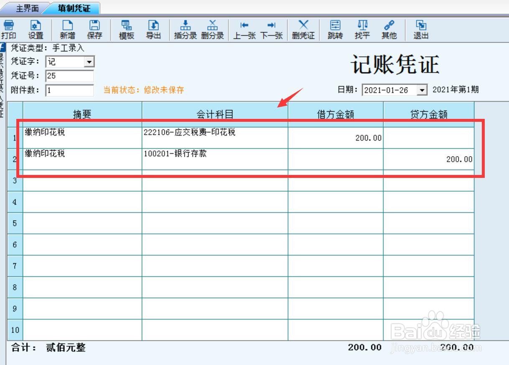Image resolution: width=509 pixels, height=365 pixels.
Task: Save the voucher using 保存 icon
Action: (x=94, y=29)
